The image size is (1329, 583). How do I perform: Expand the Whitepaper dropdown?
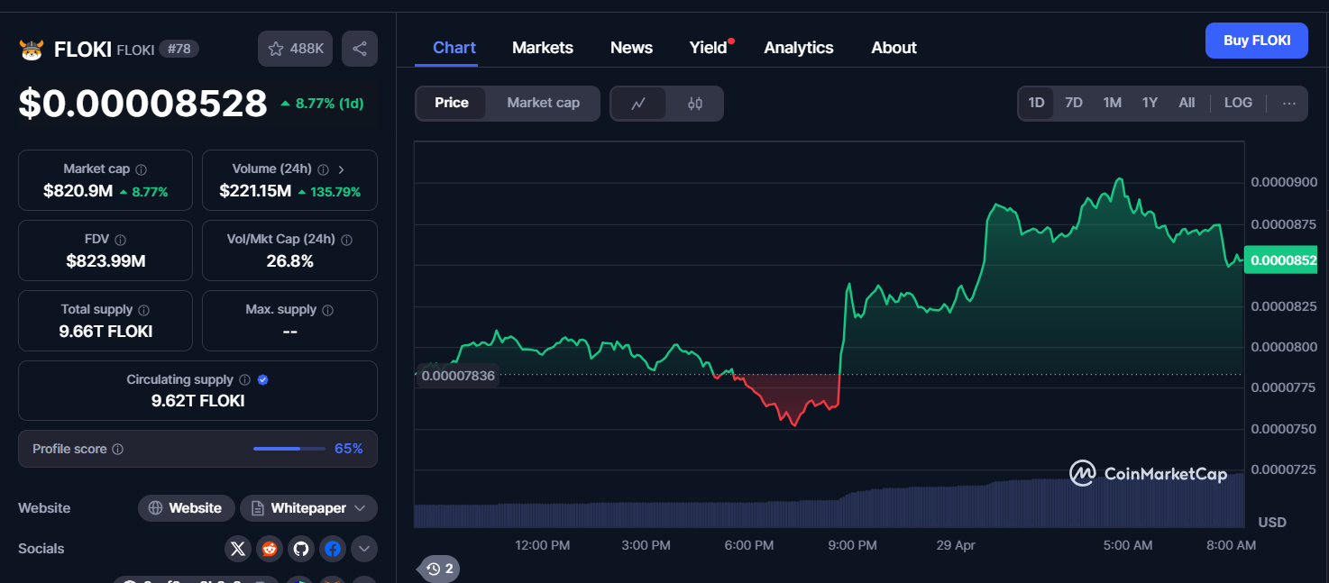pos(308,508)
